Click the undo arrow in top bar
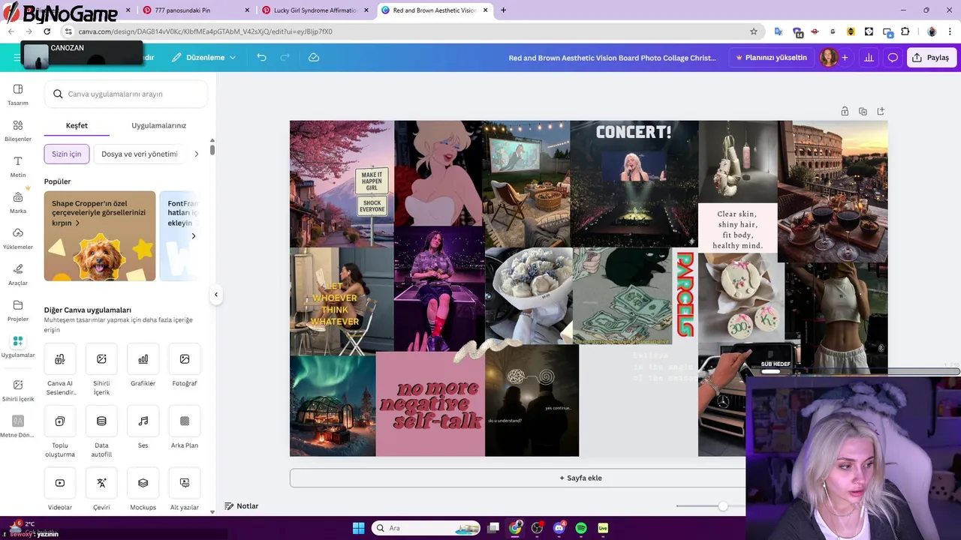This screenshot has height=540, width=961. [261, 57]
